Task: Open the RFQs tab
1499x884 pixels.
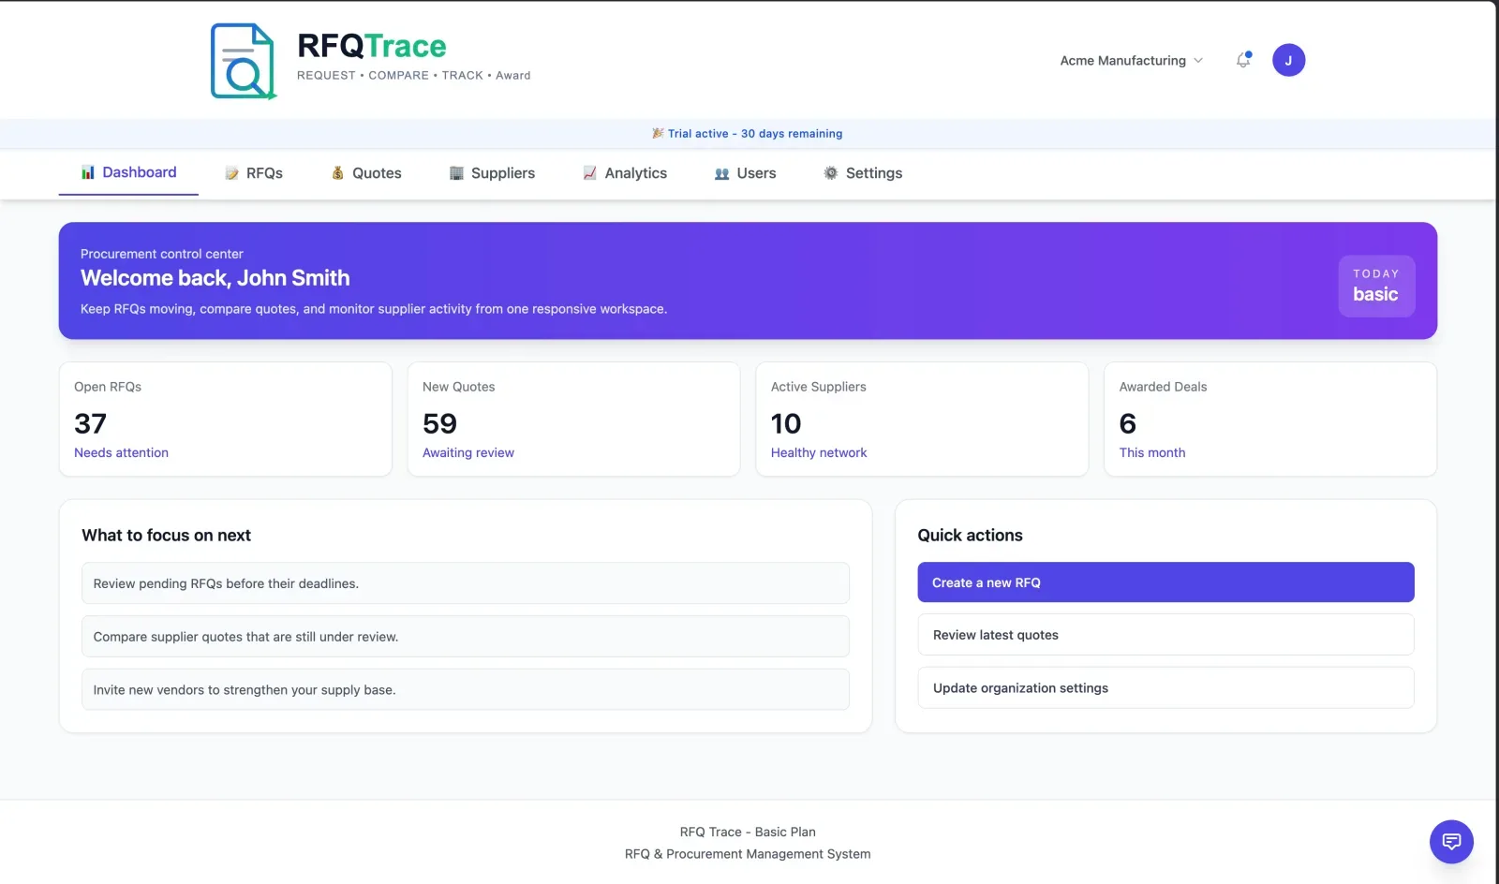Action: click(x=254, y=173)
